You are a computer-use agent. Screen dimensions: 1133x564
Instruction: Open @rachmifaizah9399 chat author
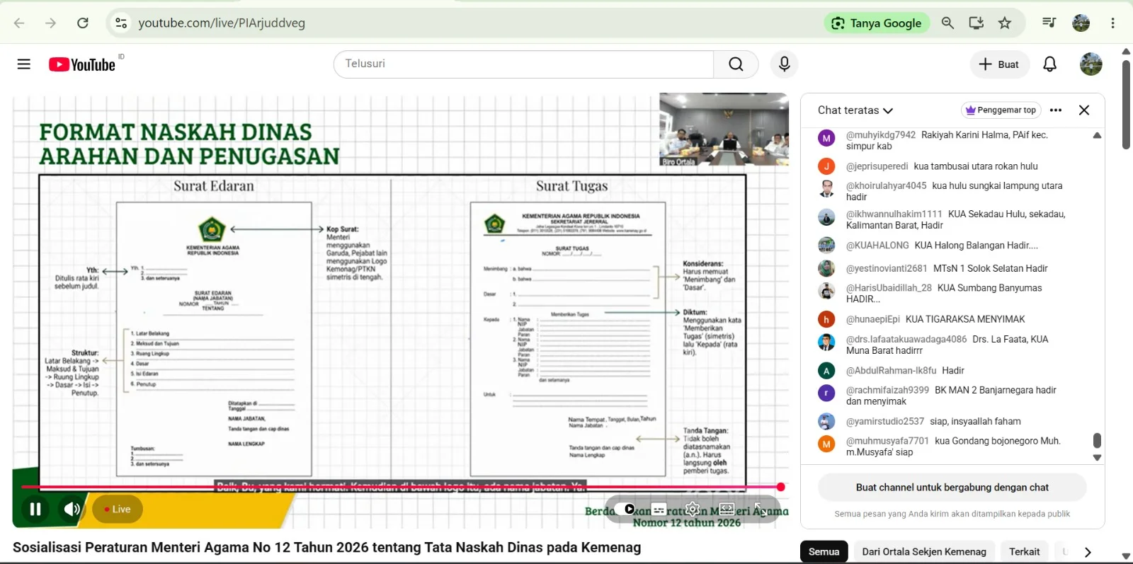887,391
